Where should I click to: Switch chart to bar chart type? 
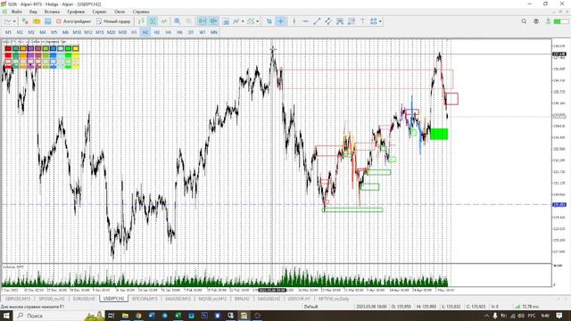[x=141, y=21]
